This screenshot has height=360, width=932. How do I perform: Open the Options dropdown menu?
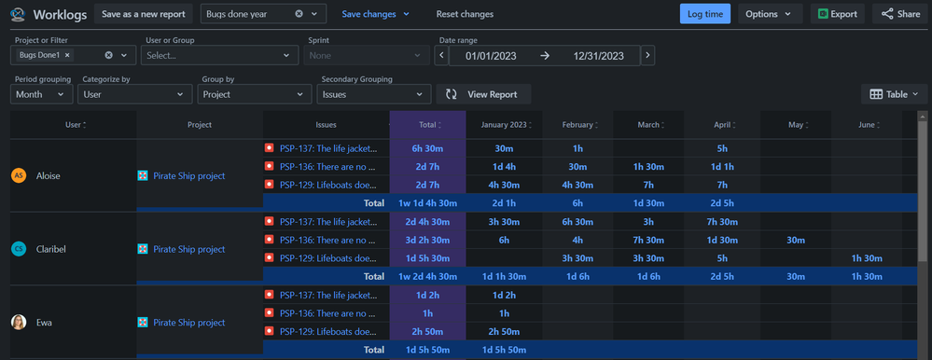click(771, 14)
